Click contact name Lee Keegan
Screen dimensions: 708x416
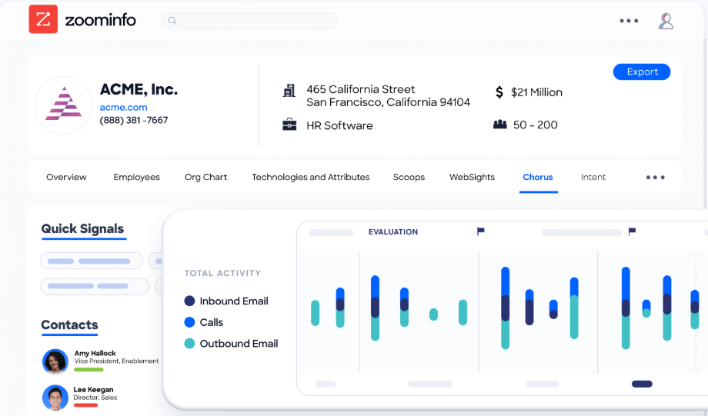93,389
